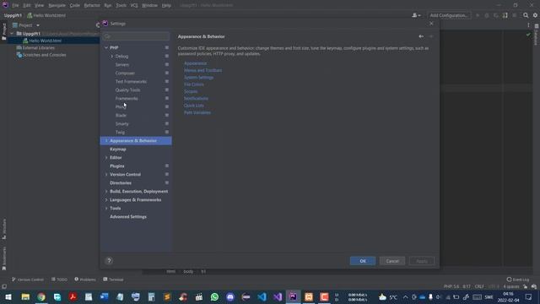Image resolution: width=540 pixels, height=304 pixels.
Task: Expand Languages & Frameworks node
Action: pos(106,199)
